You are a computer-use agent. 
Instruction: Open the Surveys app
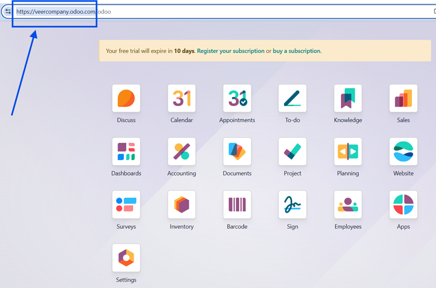(x=126, y=205)
